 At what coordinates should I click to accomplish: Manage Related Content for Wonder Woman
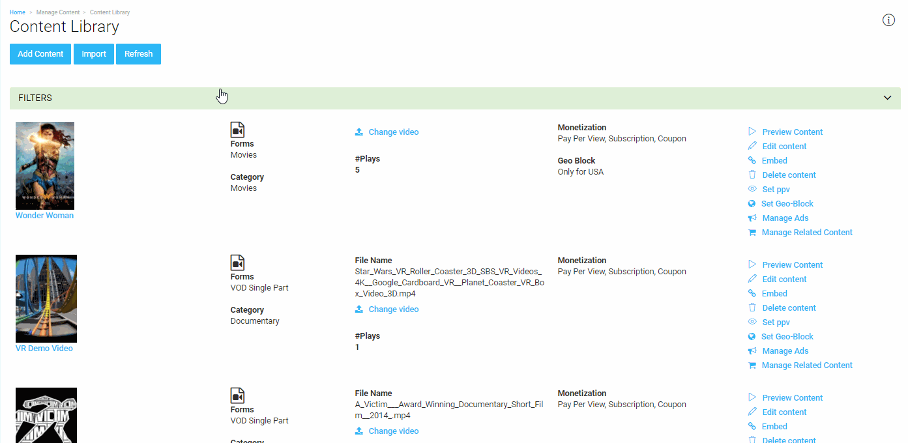tap(807, 233)
